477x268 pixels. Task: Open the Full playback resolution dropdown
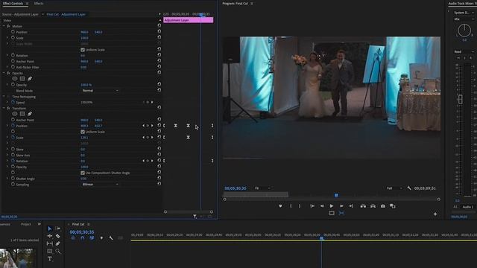click(394, 188)
